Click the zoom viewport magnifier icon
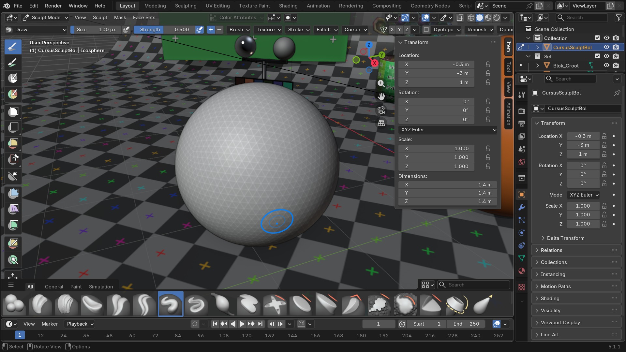 click(381, 83)
